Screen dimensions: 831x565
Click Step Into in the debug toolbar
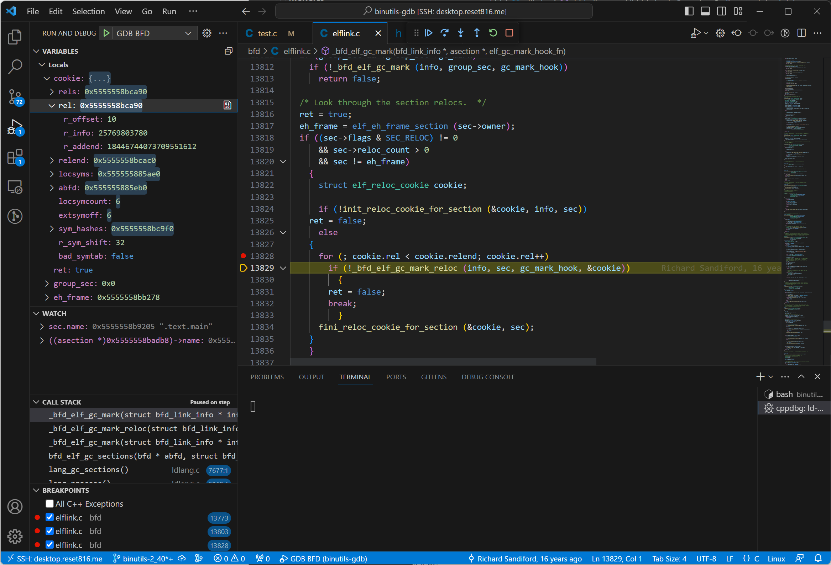tap(461, 33)
